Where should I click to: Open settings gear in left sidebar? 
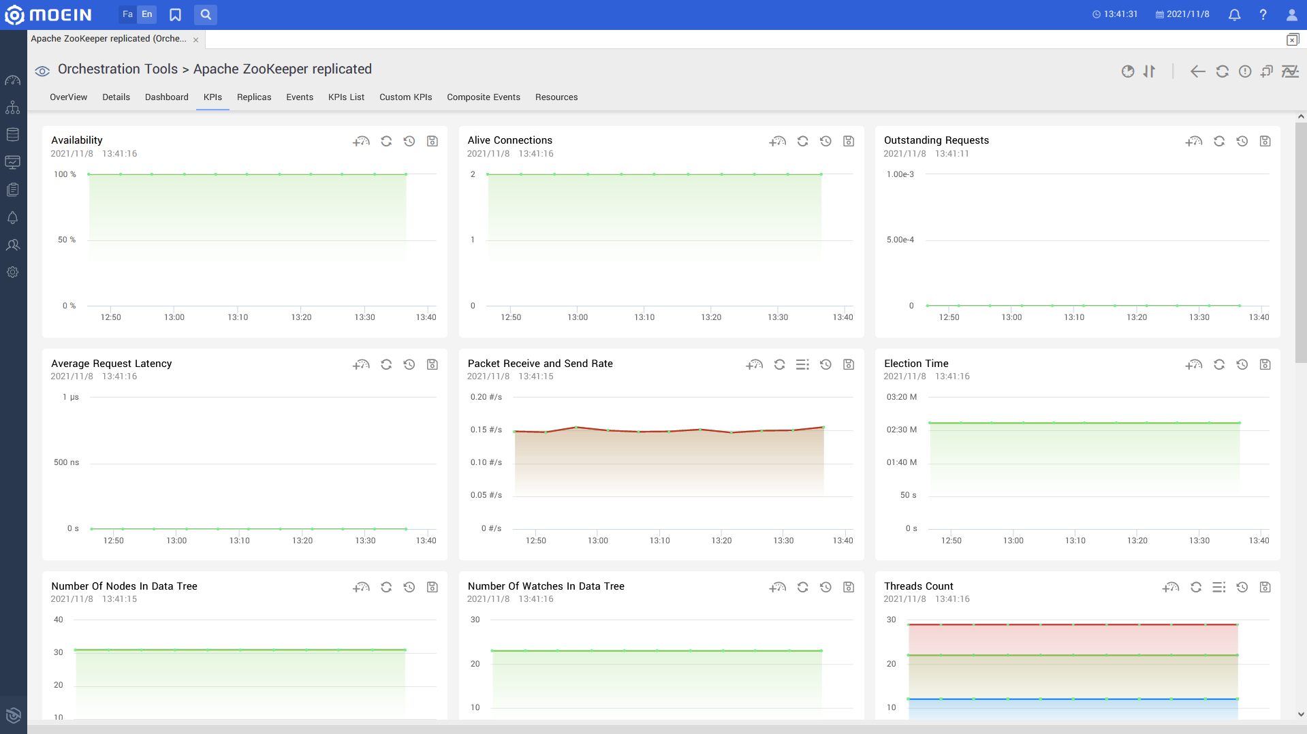click(x=13, y=272)
